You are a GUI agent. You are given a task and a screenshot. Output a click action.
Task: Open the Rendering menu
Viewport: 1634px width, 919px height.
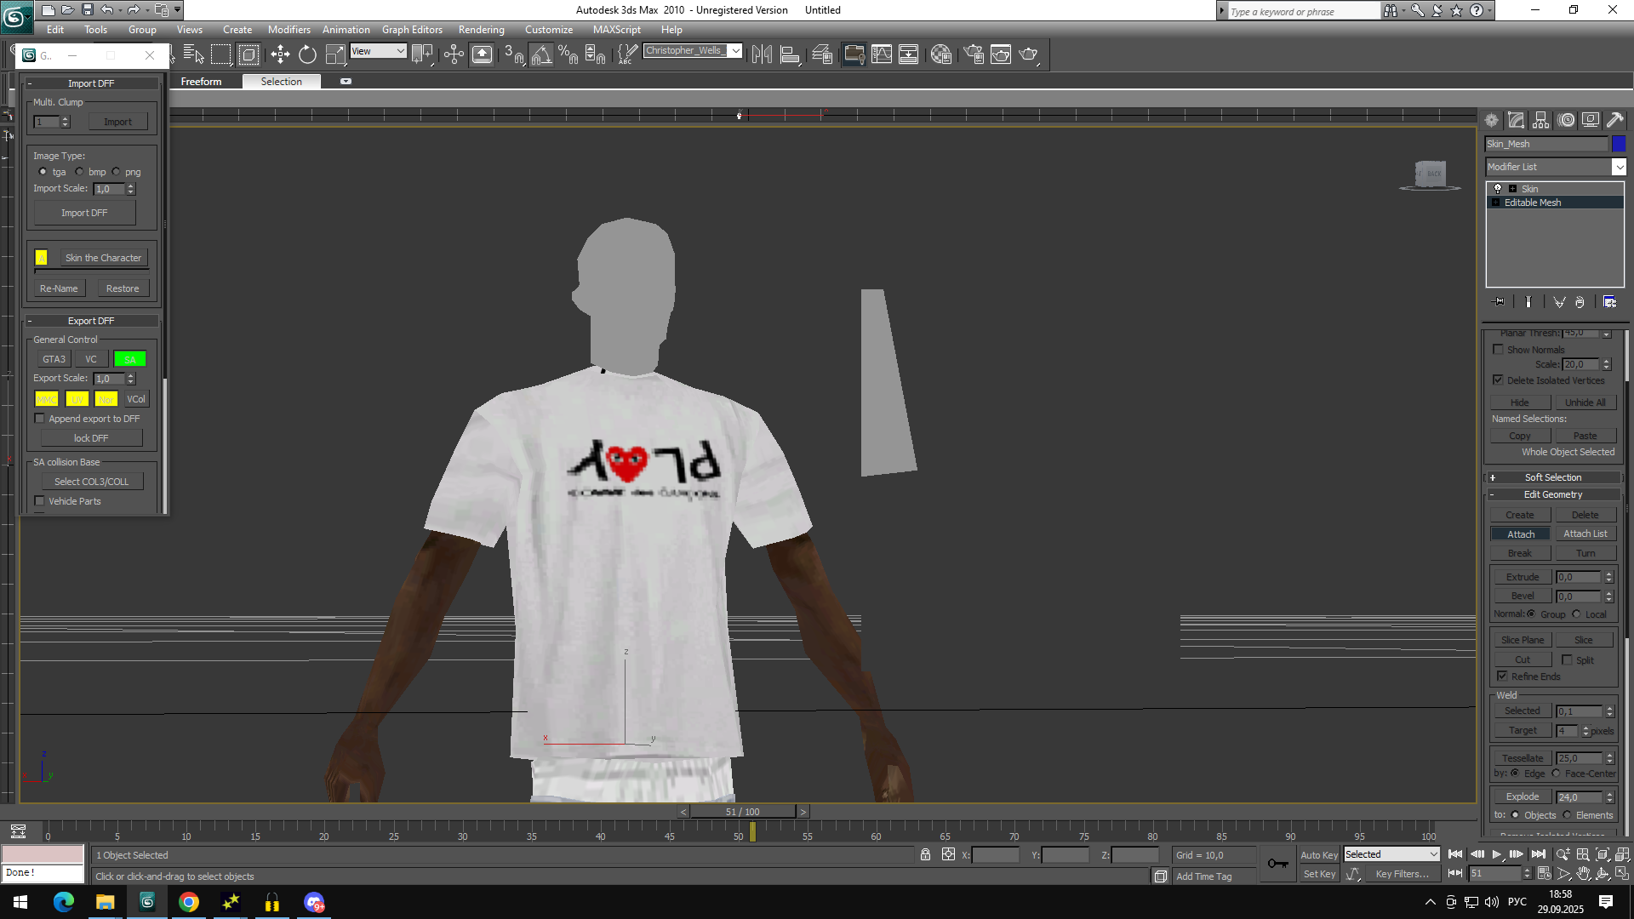click(481, 30)
